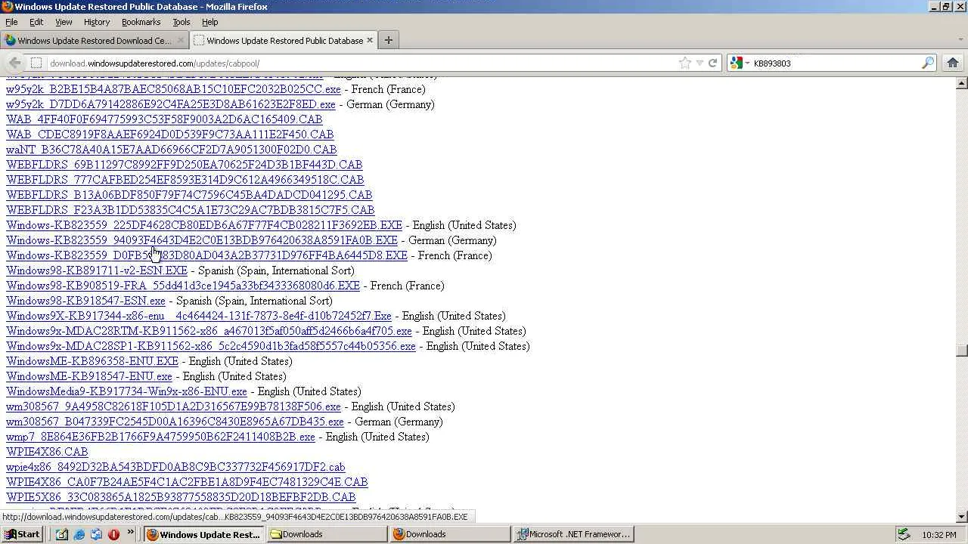Open Windows98-KB918547-ESN.exe link
The image size is (968, 544).
(85, 301)
